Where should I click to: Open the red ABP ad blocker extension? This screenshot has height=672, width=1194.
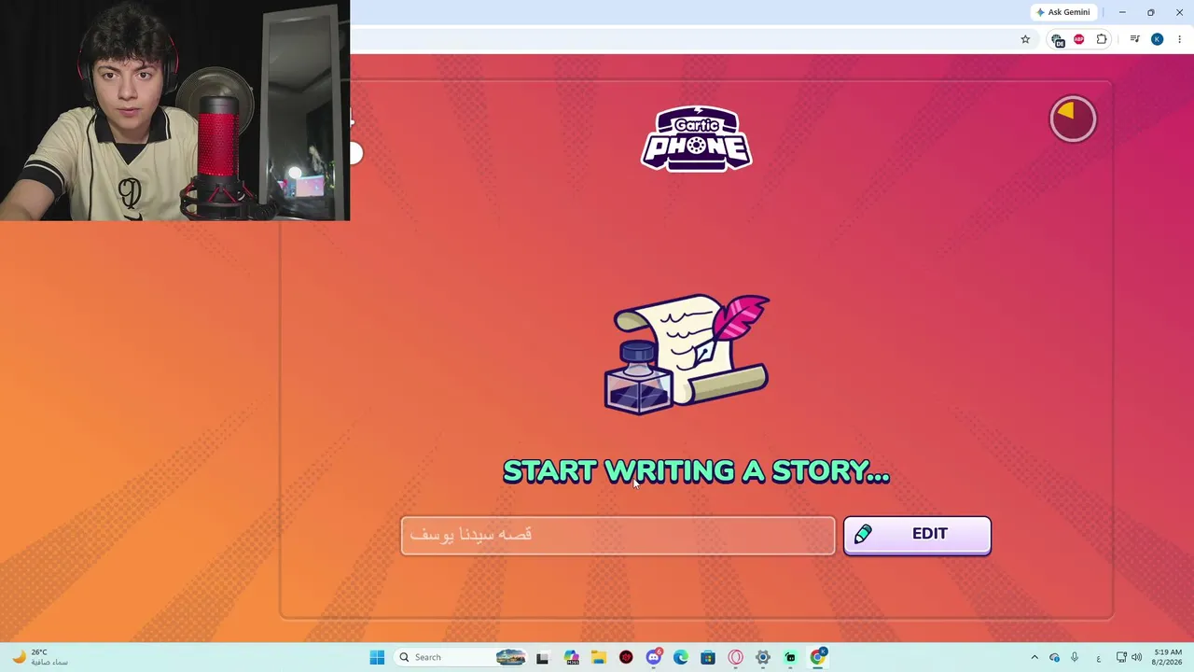1079,39
